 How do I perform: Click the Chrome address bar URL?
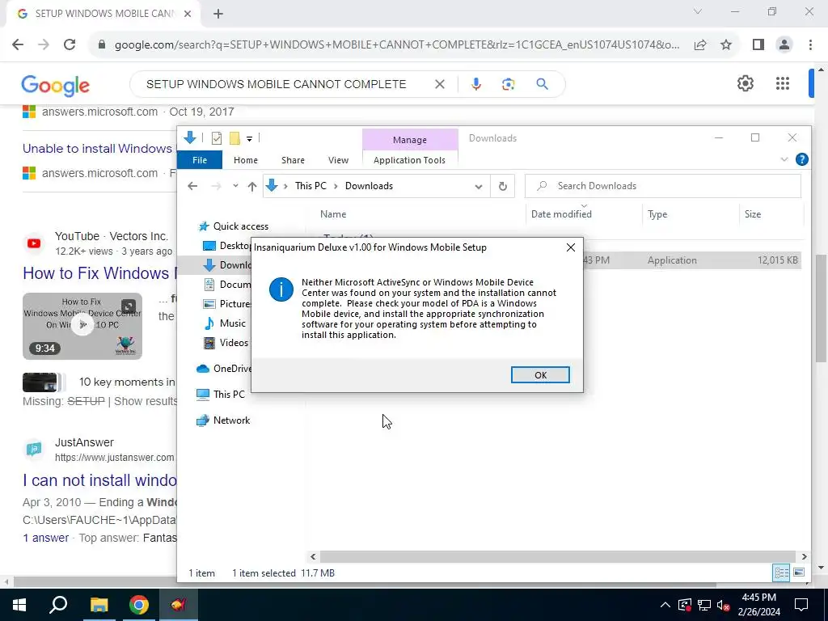coord(396,45)
